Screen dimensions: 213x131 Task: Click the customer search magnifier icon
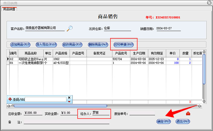pos(70,28)
